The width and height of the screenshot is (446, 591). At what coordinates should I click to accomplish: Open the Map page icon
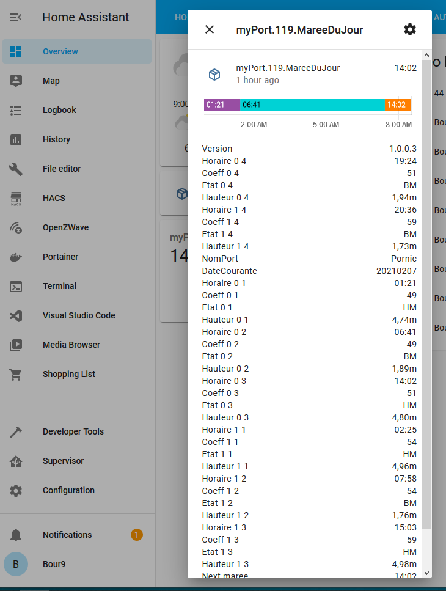[x=16, y=81]
